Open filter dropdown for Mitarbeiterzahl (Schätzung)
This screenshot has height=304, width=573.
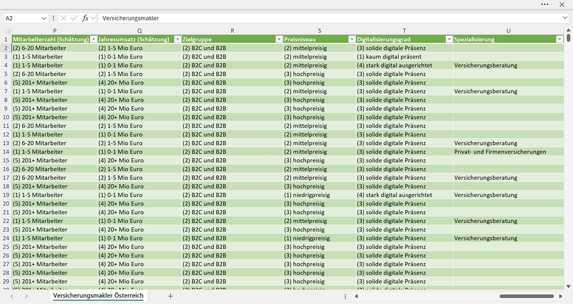tap(94, 40)
